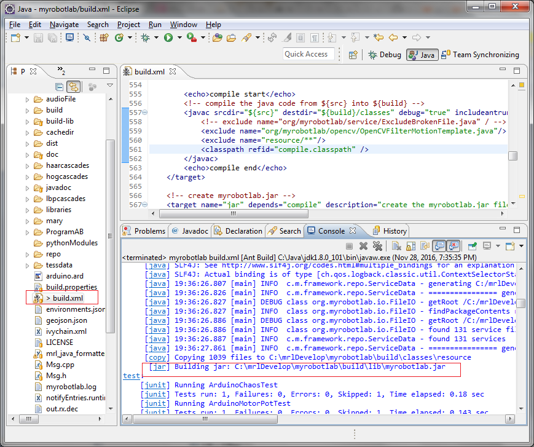
Task: Click the Debug bug toolbar icon
Action: 146,38
